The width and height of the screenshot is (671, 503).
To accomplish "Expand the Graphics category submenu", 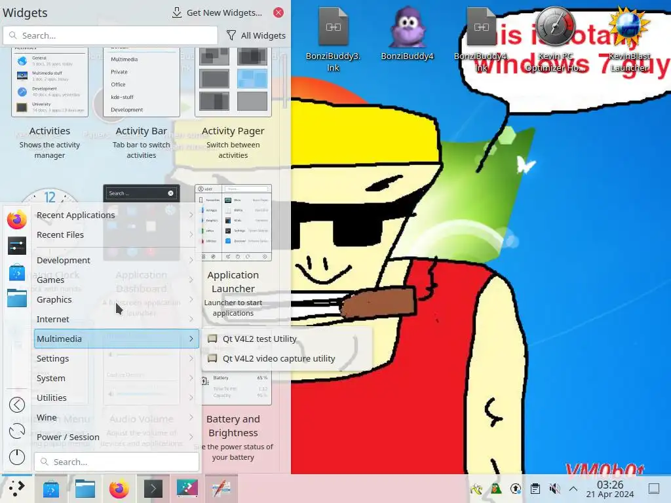I will [x=115, y=299].
